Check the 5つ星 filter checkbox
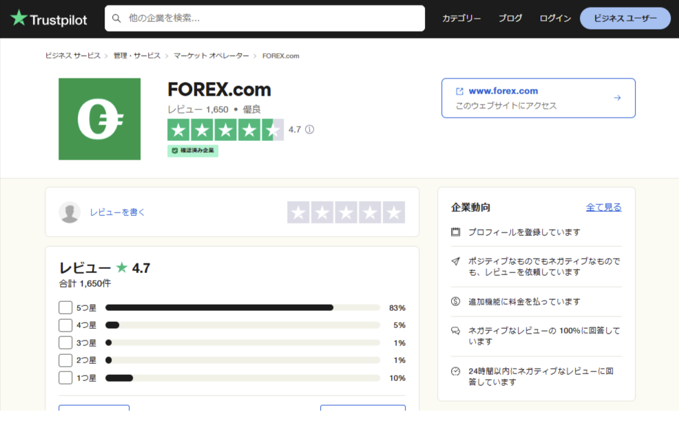 point(65,307)
